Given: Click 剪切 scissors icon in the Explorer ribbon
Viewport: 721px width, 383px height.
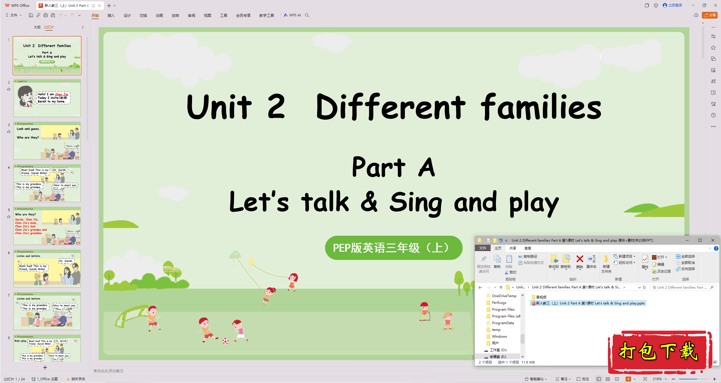Looking at the screenshot, I should [x=511, y=272].
